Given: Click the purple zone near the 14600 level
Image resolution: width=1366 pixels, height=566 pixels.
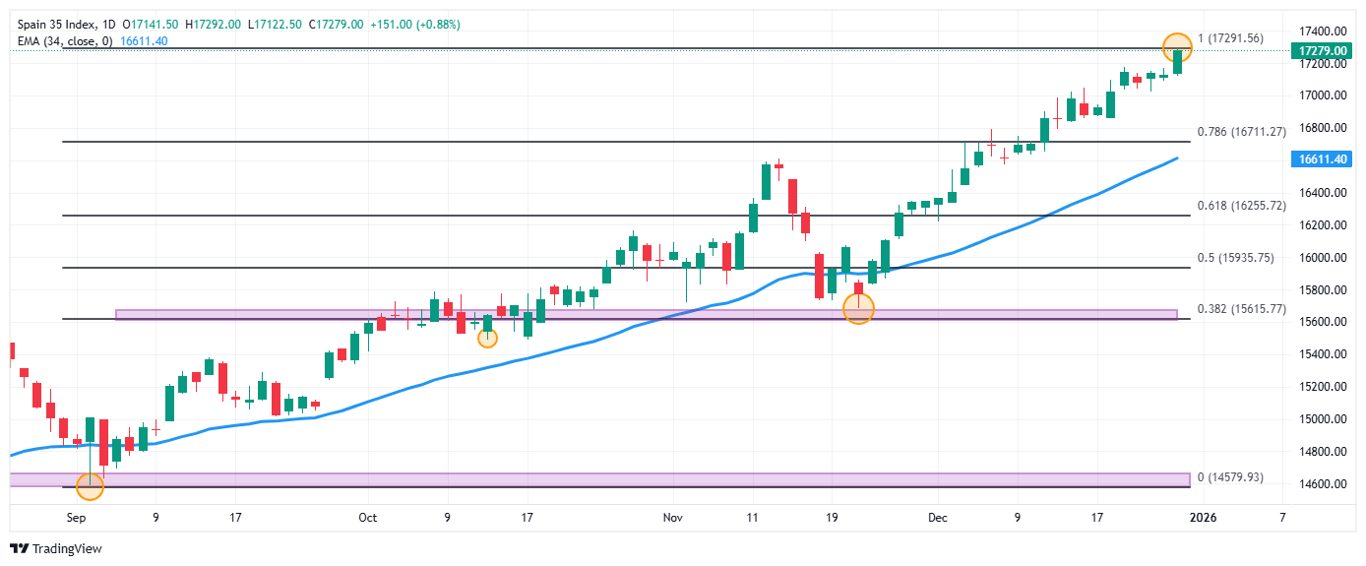Looking at the screenshot, I should (x=590, y=478).
